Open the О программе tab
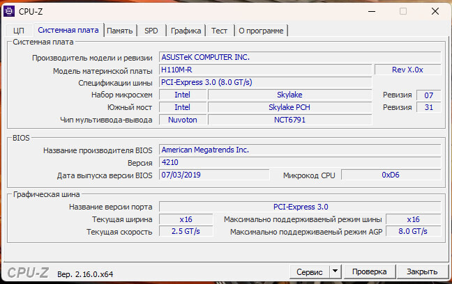Viewport: 452px width, 284px height. coord(261,31)
